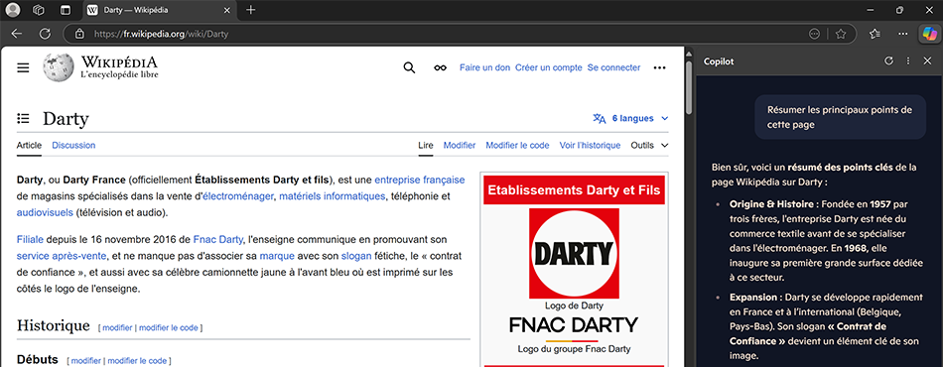The height and width of the screenshot is (367, 943).
Task: Reload the page with refresh button
Action: (45, 35)
